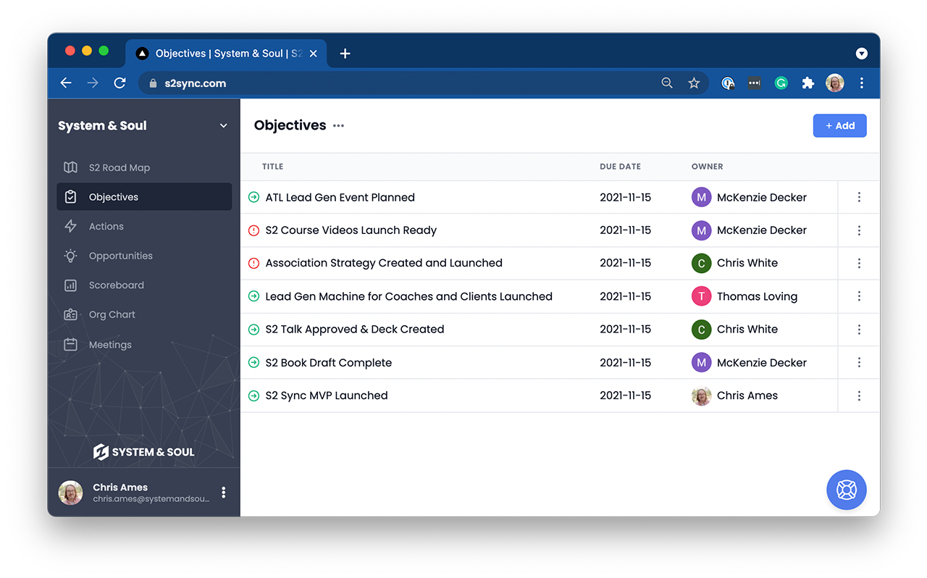This screenshot has height=578, width=927.
Task: Click the browser back arrow
Action: point(66,83)
